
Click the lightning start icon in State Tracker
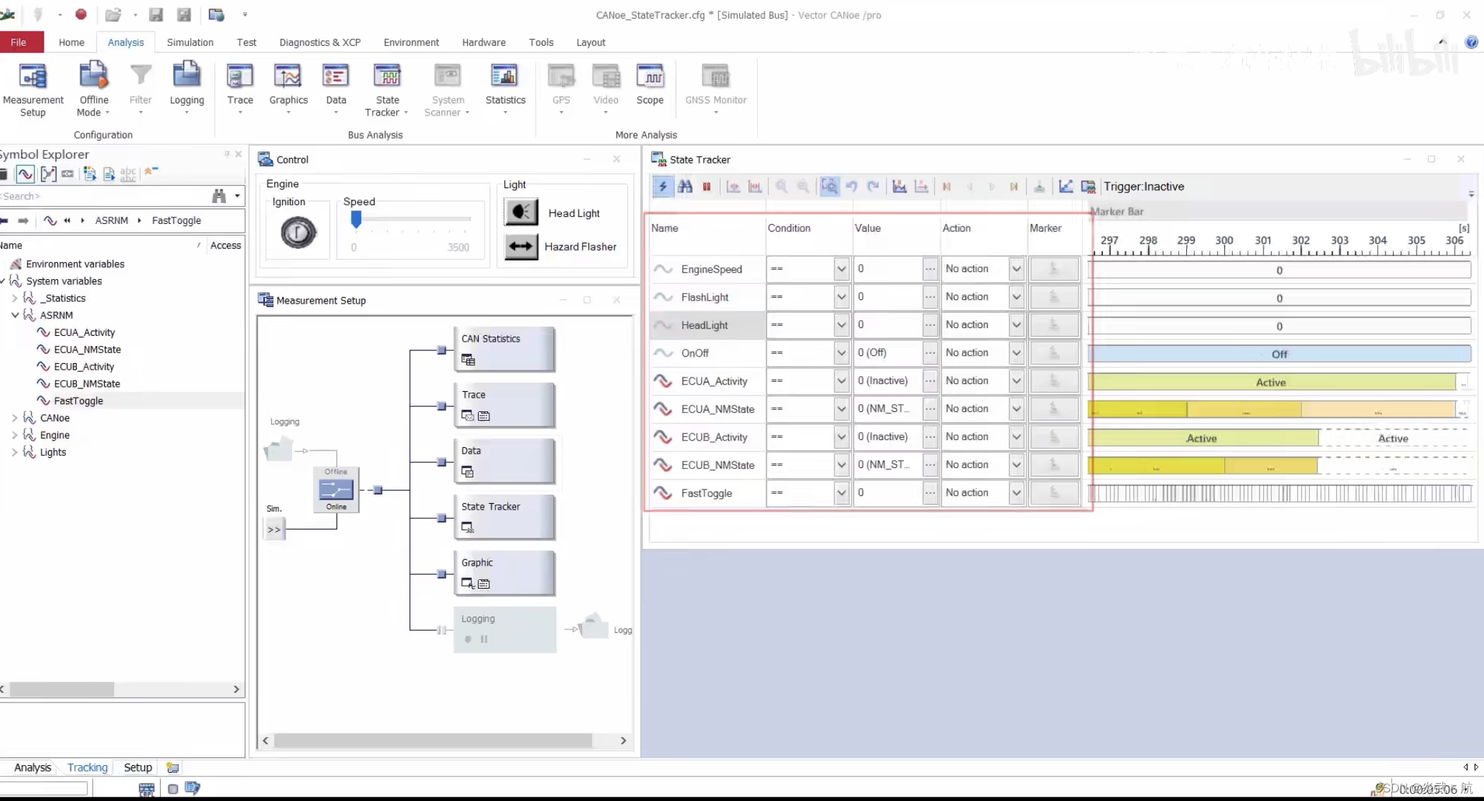tap(662, 187)
